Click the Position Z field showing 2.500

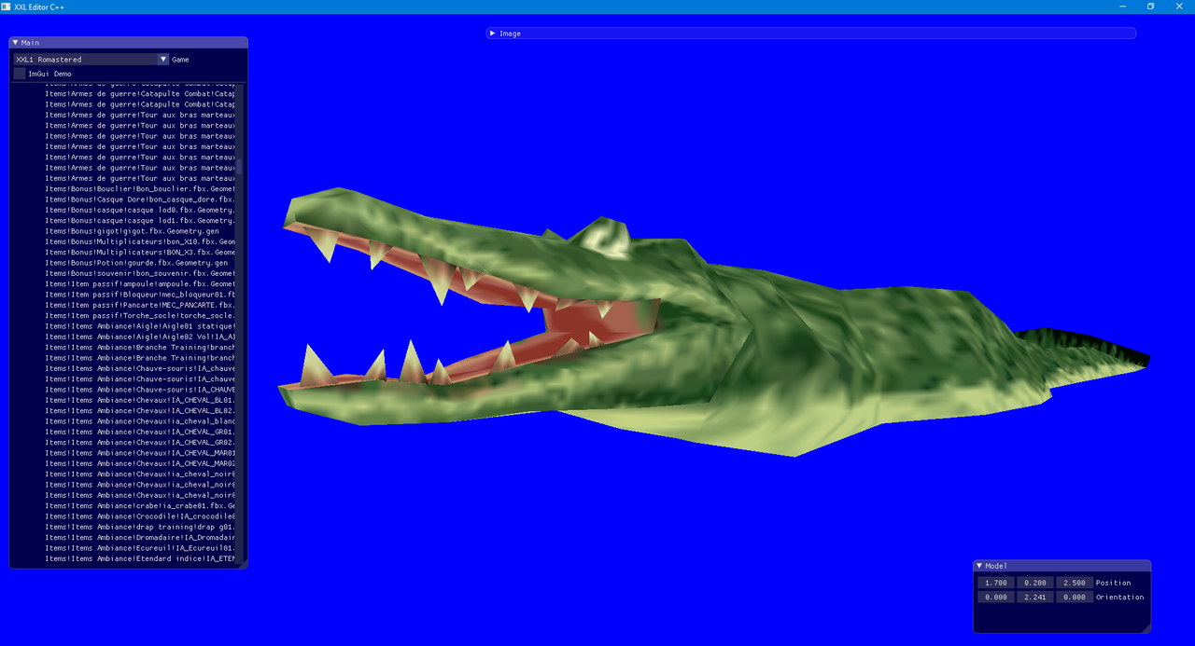pyautogui.click(x=1074, y=583)
